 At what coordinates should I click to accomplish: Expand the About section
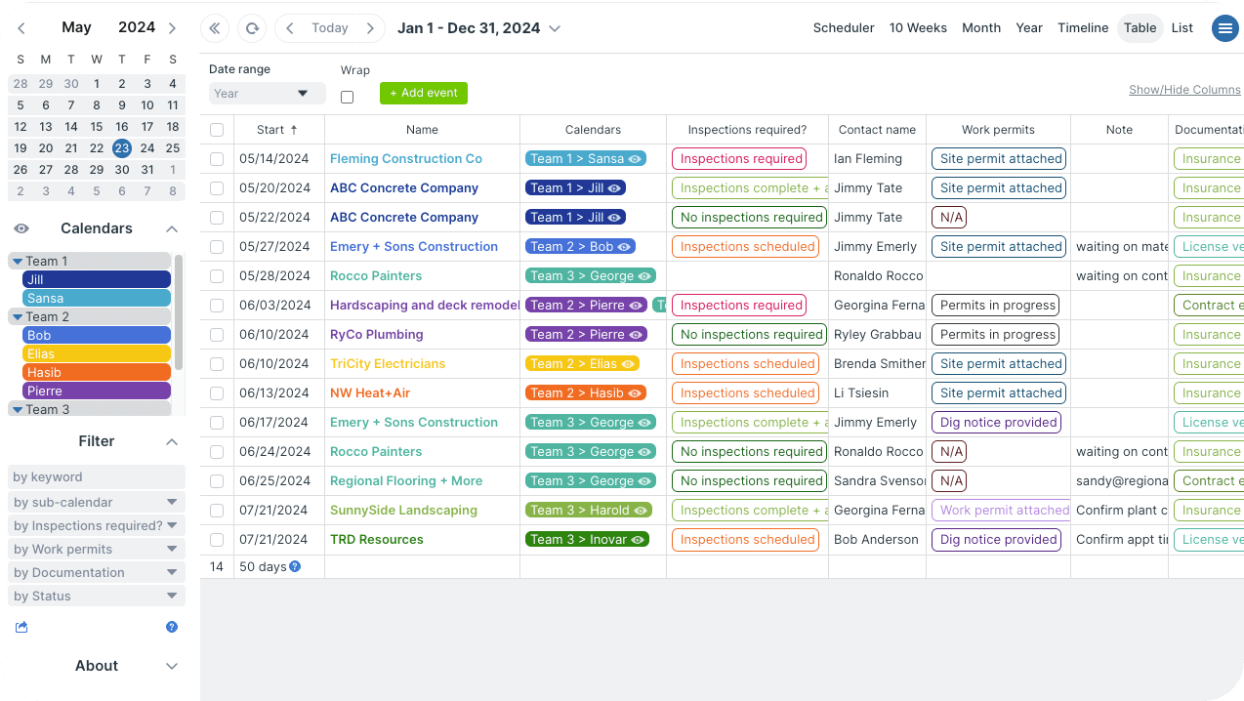[x=172, y=666]
